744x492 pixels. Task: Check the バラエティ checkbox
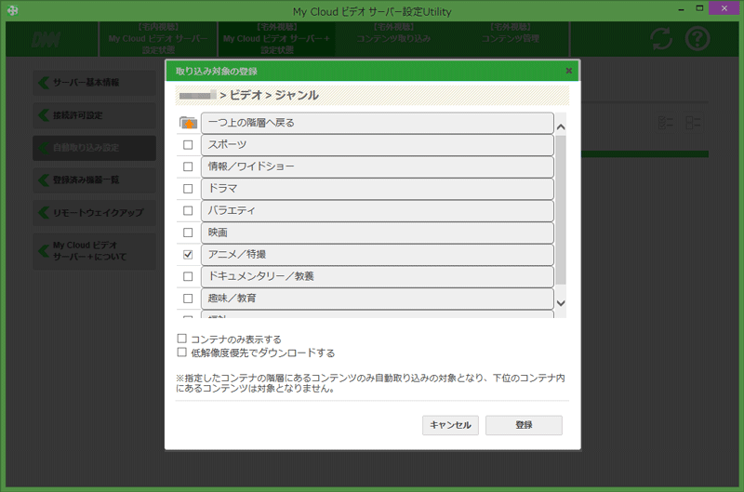[x=188, y=210]
